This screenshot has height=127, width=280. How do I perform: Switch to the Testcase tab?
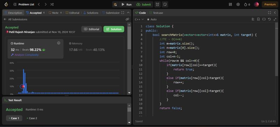coord(156,13)
